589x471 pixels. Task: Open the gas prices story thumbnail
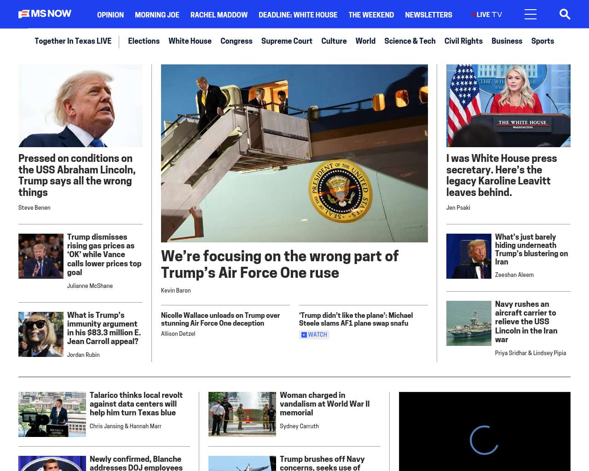41,256
